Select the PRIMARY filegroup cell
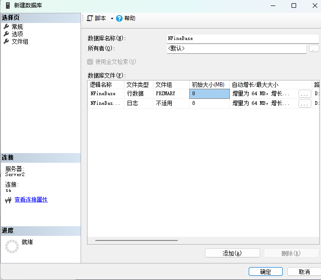 171,94
